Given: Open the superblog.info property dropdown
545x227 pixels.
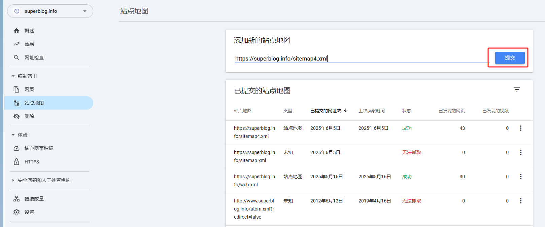Looking at the screenshot, I should point(50,11).
